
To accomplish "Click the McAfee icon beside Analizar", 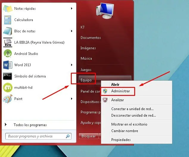I will click(x=105, y=100).
